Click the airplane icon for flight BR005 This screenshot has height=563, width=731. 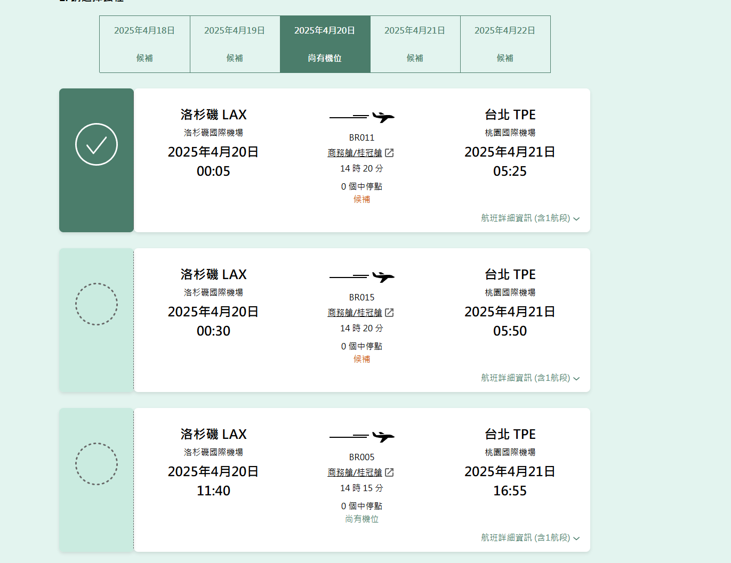coord(383,436)
